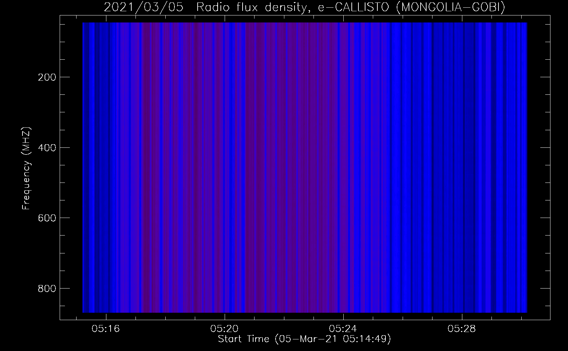Click the plot title 'Radio flux density, e-CALLISTO (MONGOLIA-GOBI)'

pyautogui.click(x=350, y=7)
